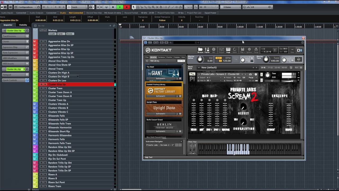Open the settings gear on The Giant library
This screenshot has height=191, width=339.
pos(180,79)
